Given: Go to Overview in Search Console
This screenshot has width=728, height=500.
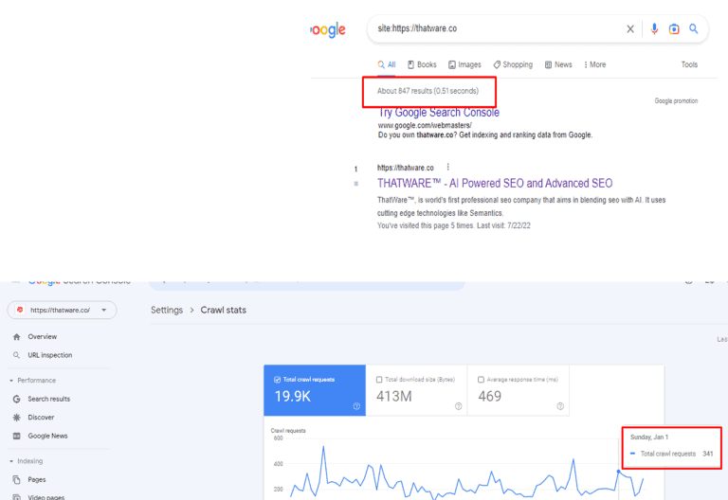Looking at the screenshot, I should coord(43,337).
